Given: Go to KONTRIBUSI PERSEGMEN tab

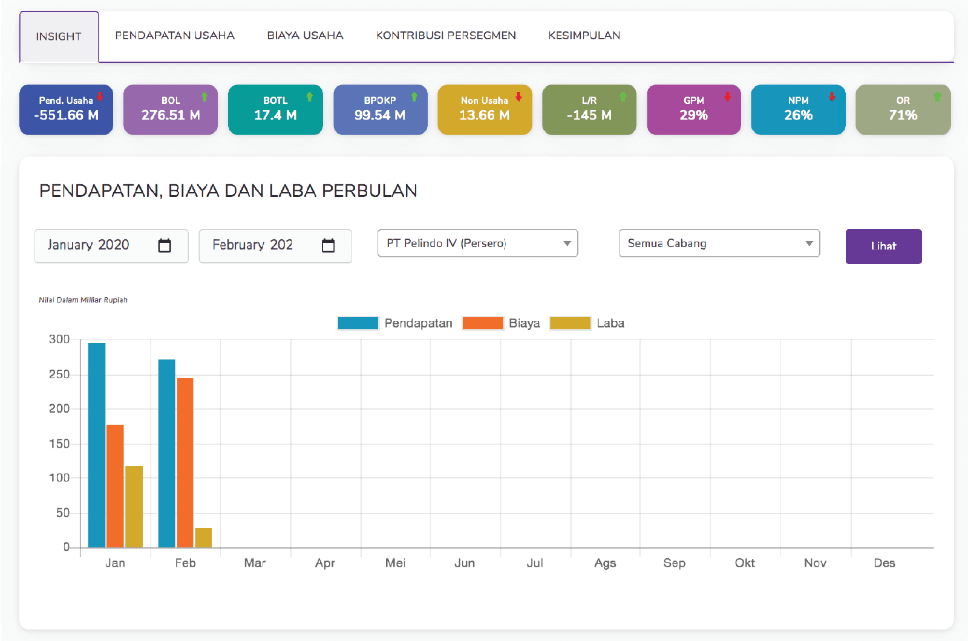Looking at the screenshot, I should pos(446,36).
